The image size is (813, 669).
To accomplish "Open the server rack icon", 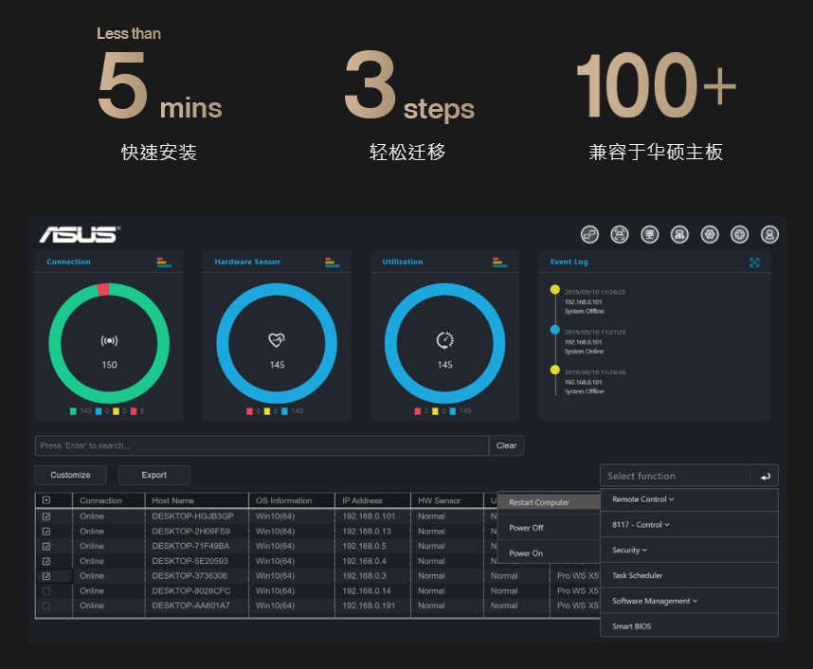I will coord(649,234).
